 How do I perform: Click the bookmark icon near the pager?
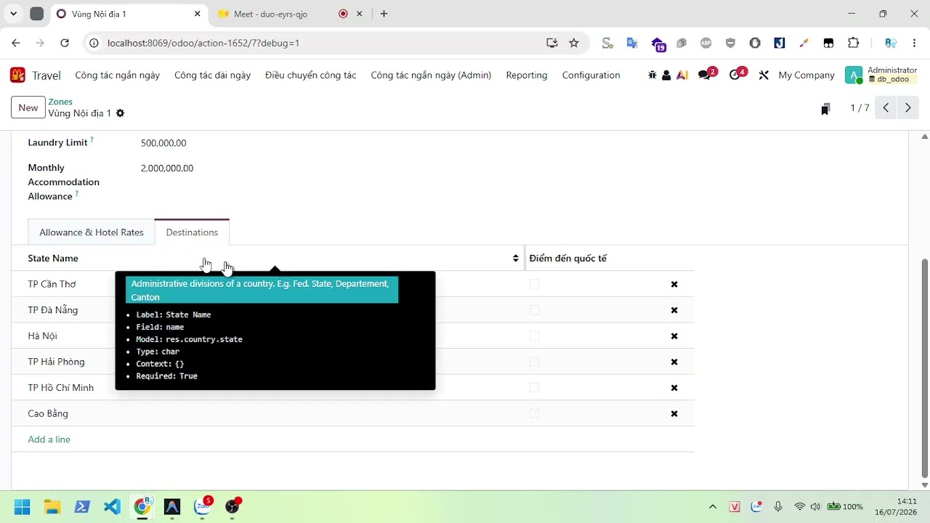coord(825,109)
